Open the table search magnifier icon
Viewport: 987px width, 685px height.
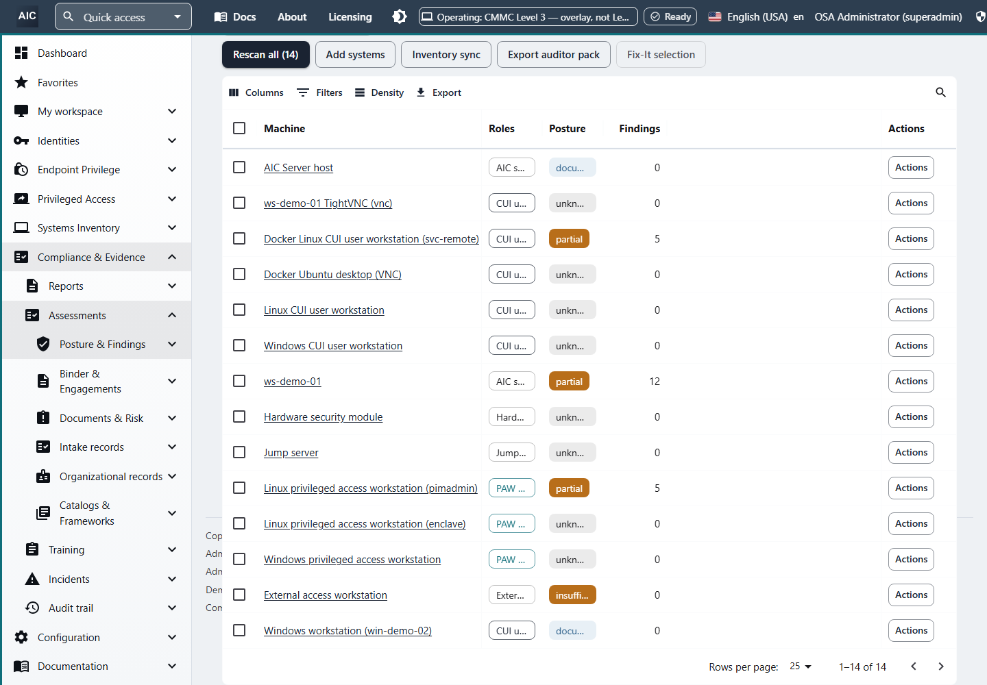pyautogui.click(x=940, y=92)
